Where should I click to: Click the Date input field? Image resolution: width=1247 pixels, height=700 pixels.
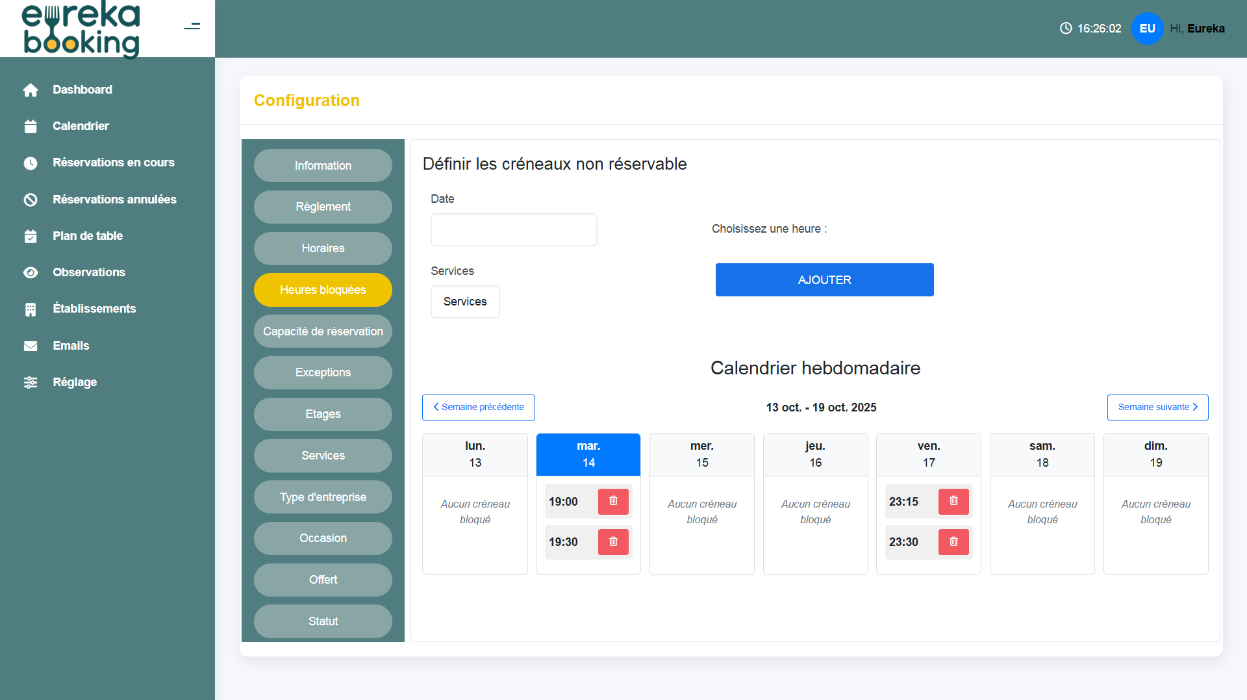[x=513, y=229]
